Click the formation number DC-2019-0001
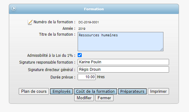The height and width of the screenshot is (112, 189). [89, 22]
